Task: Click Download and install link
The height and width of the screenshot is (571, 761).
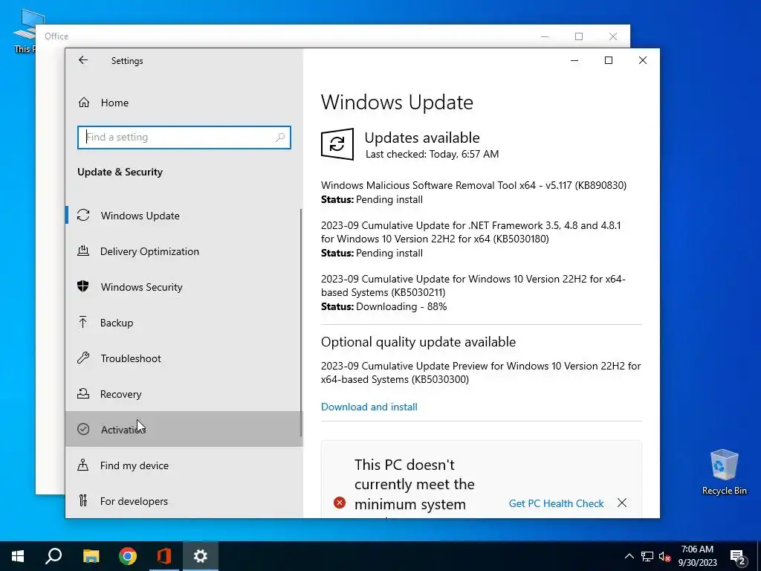Action: point(369,407)
